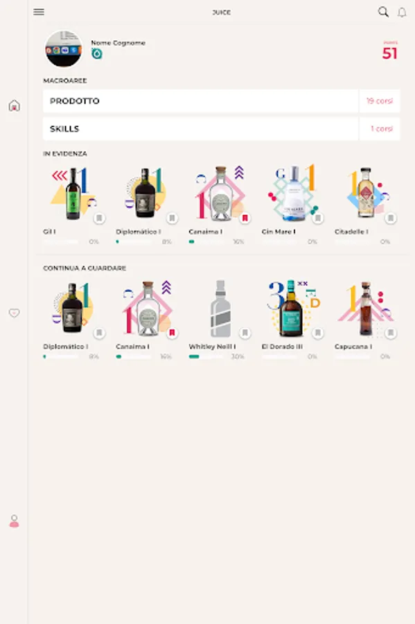
Task: Toggle bookmark on Whitley Neill I course
Action: coord(245,333)
